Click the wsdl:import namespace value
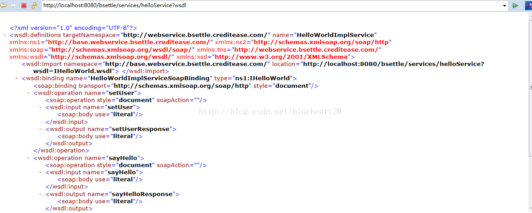 [x=186, y=64]
